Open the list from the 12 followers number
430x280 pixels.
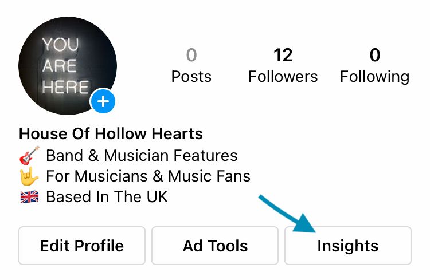[x=283, y=55]
